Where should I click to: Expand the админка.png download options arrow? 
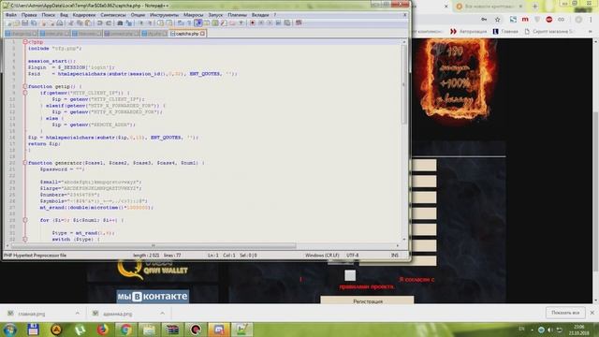[162, 314]
